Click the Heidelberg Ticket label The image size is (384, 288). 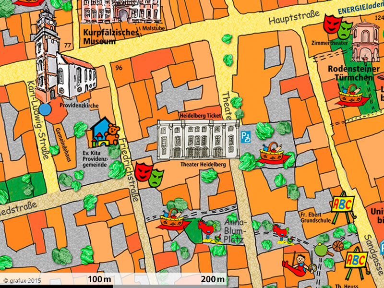pyautogui.click(x=198, y=116)
